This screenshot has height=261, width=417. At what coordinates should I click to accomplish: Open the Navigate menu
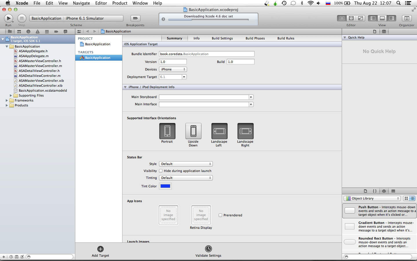pos(81,3)
